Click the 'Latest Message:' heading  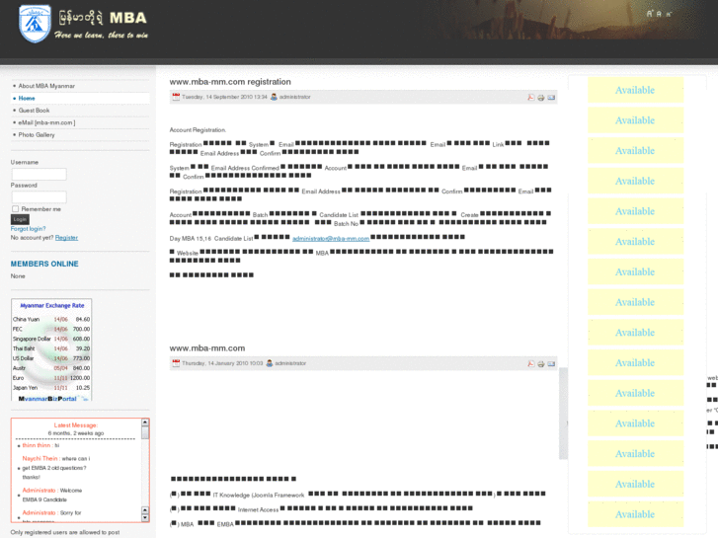point(76,425)
